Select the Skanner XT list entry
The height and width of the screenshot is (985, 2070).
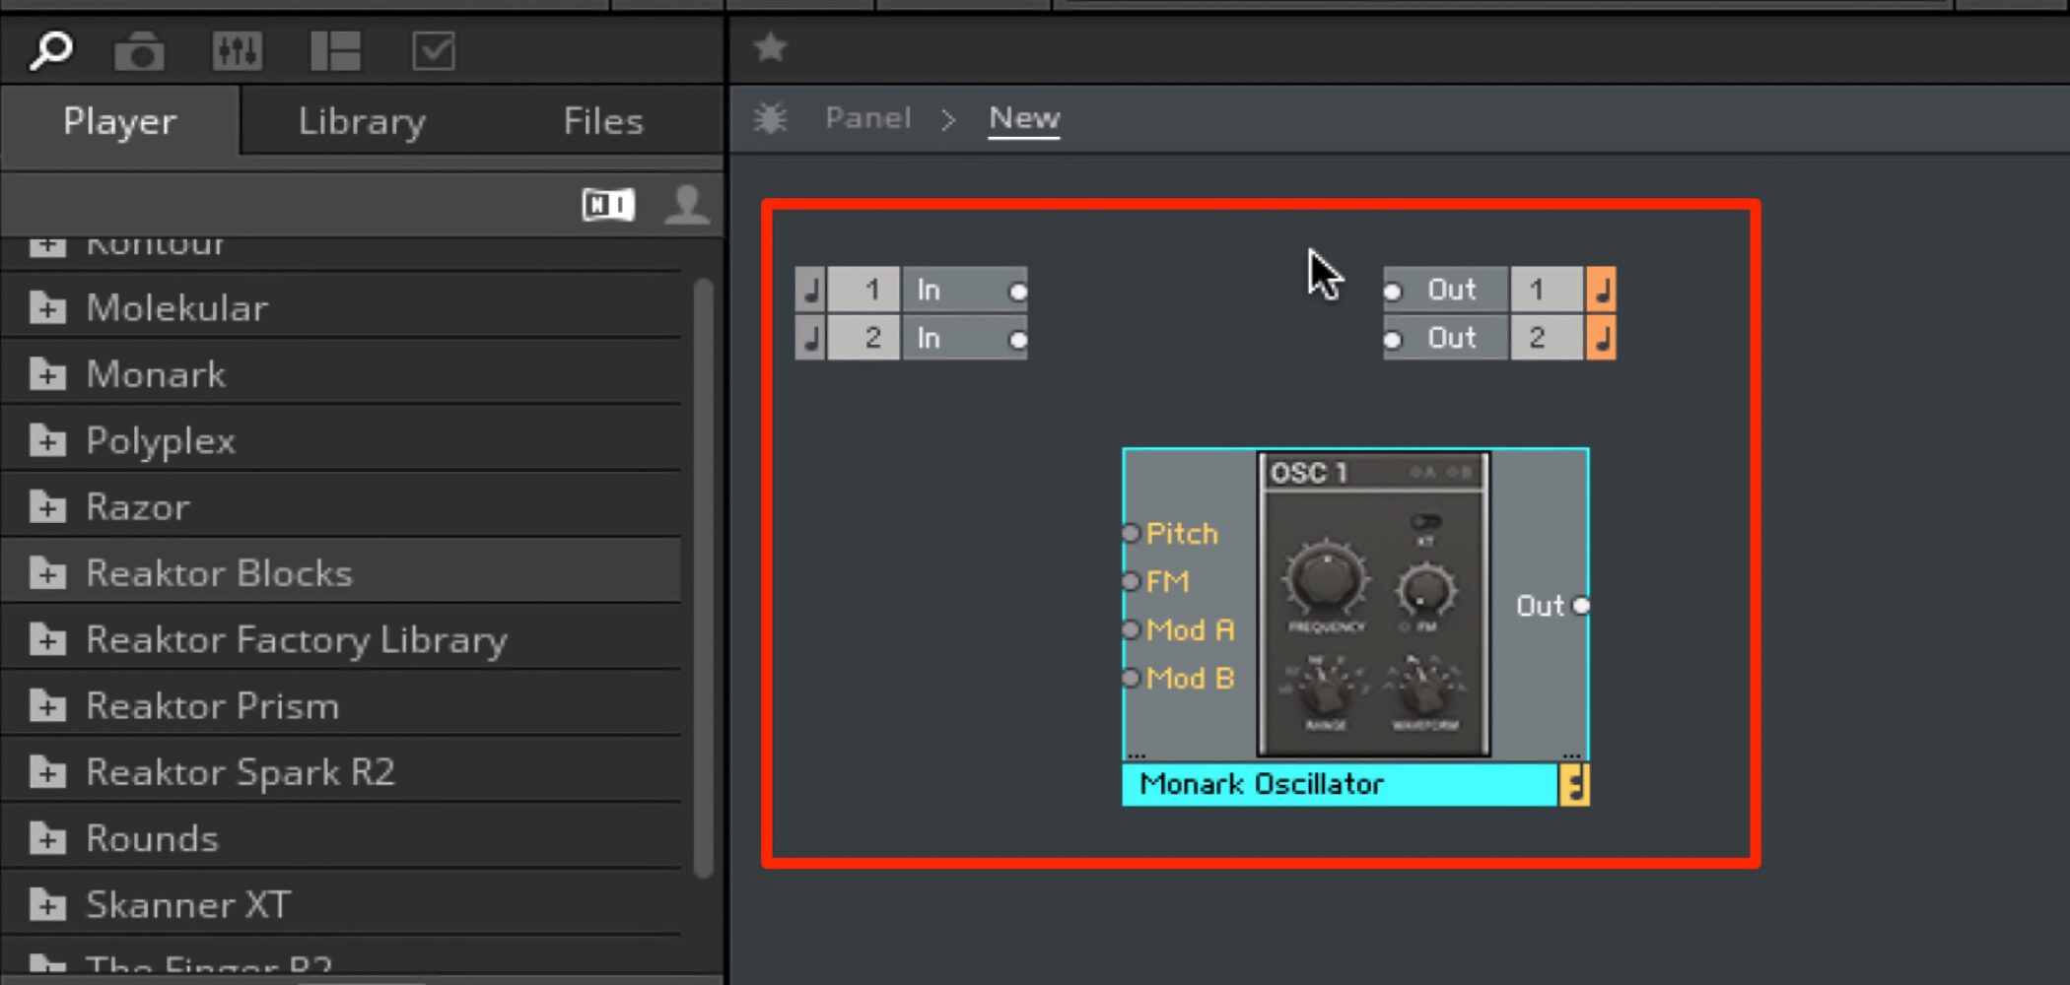point(341,904)
